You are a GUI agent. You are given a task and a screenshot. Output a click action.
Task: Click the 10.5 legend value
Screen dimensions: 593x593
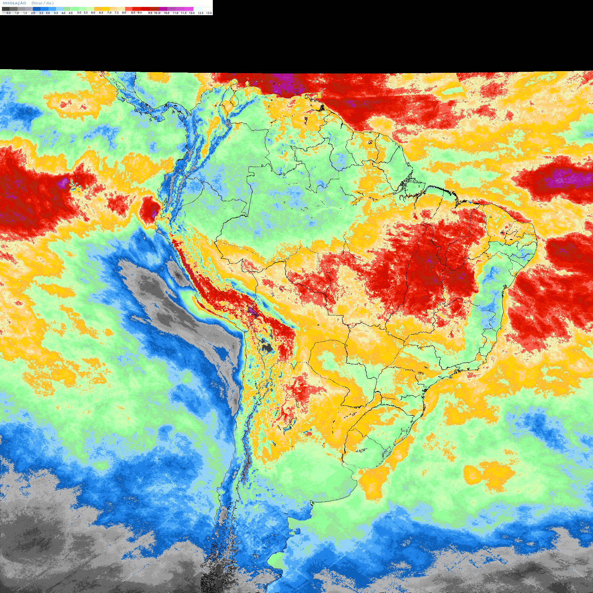tap(167, 13)
